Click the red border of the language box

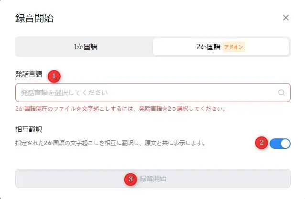pos(153,83)
